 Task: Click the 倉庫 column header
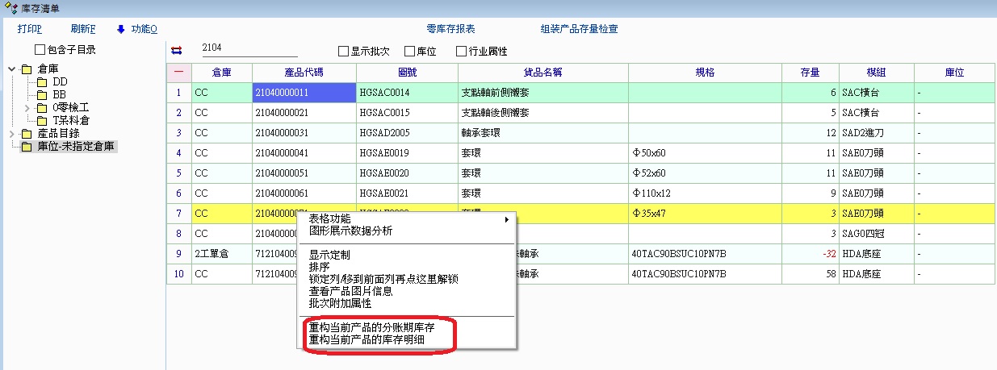tap(222, 73)
